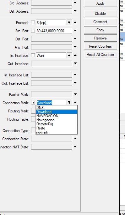
Task: Click Reset Counters button
Action: [x=100, y=46]
